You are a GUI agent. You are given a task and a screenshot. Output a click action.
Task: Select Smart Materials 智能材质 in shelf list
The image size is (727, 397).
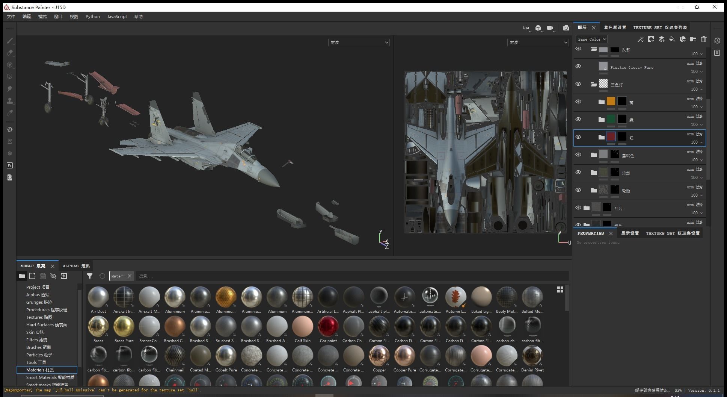(x=50, y=377)
